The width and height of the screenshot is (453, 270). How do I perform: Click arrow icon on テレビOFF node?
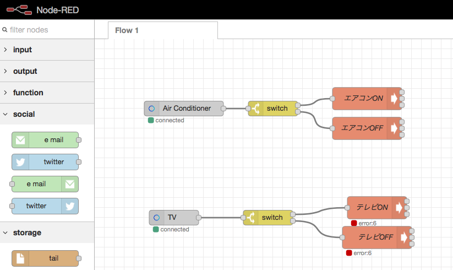(404, 237)
